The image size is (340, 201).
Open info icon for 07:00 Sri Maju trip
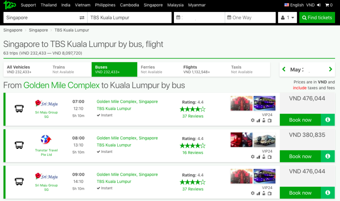pyautogui.click(x=328, y=120)
